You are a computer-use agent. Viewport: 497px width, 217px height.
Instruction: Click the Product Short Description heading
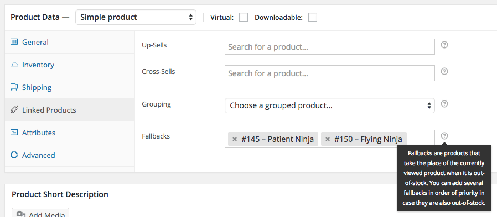coord(60,194)
